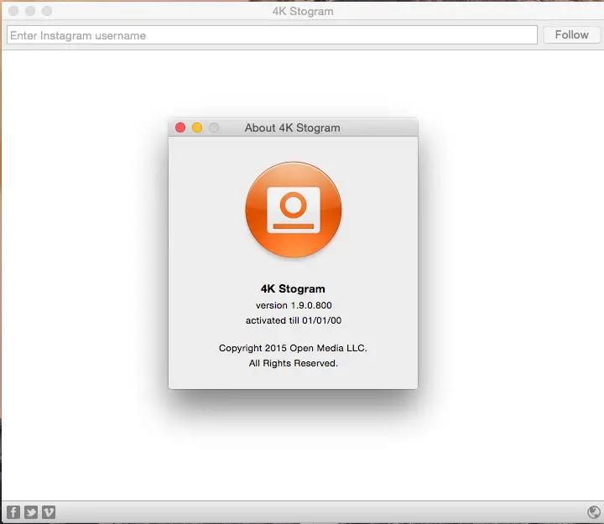Click the Copyright 2015 Open Media LLC. text
Screen dimensions: 604x524
click(x=293, y=348)
